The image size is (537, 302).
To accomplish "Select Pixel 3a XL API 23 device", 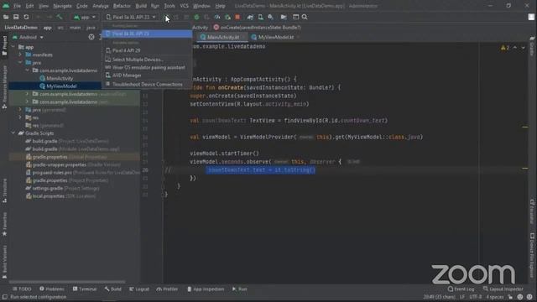I will [147, 34].
